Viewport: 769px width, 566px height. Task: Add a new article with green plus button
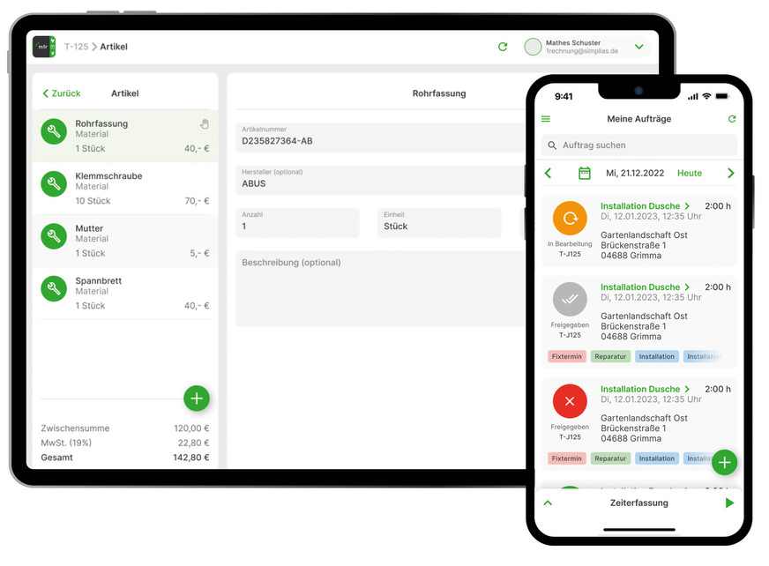tap(197, 398)
